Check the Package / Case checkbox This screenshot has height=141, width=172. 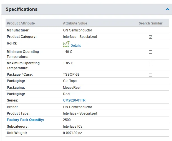point(150,75)
